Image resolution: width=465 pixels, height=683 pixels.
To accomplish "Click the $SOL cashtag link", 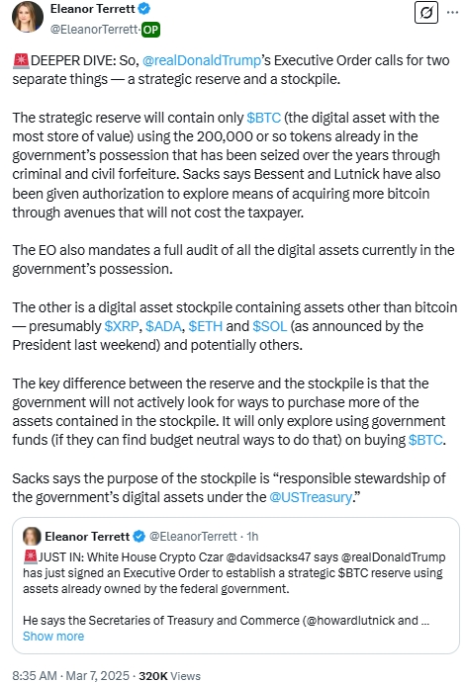I will (270, 326).
